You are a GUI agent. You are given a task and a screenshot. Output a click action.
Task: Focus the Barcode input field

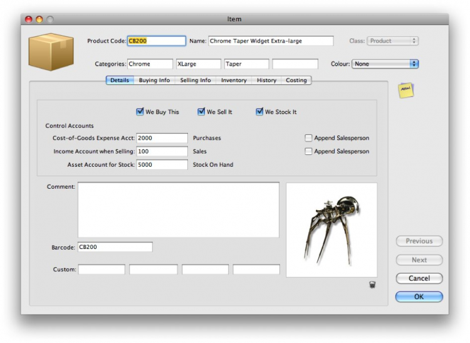[115, 247]
